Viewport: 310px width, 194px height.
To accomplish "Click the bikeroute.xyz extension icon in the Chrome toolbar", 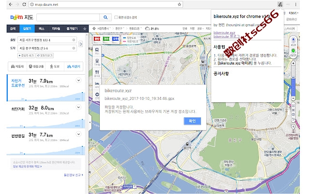I will coord(280,4).
